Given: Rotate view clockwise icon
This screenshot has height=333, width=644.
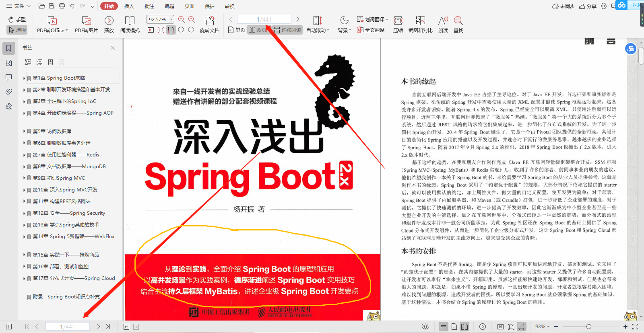Looking at the screenshot, I should pos(181,30).
